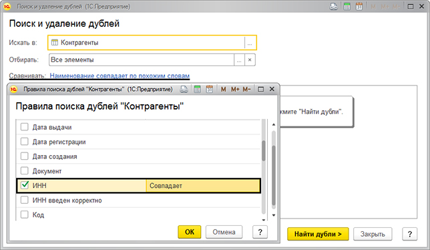Click the Наименование совпадает по похожим словам link
The image size is (430, 250).
(120, 76)
